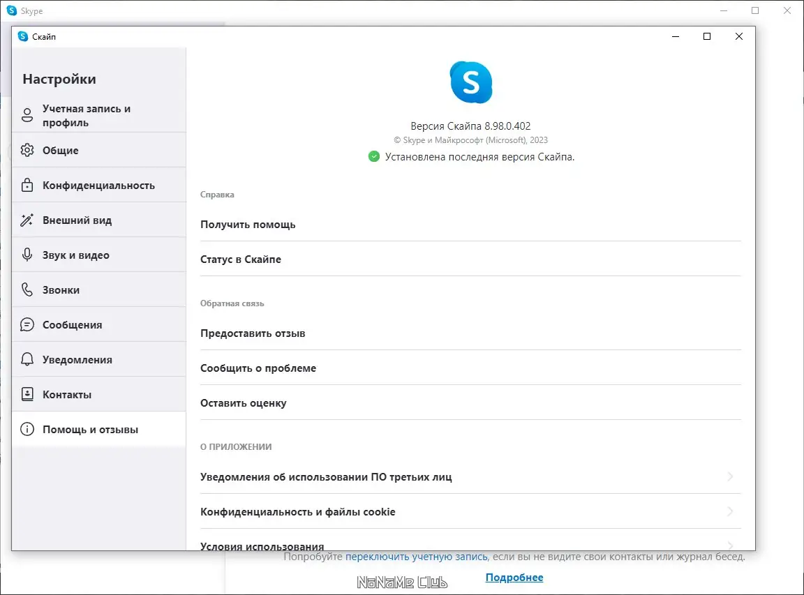Switch to the Сообщения settings tab

click(99, 324)
